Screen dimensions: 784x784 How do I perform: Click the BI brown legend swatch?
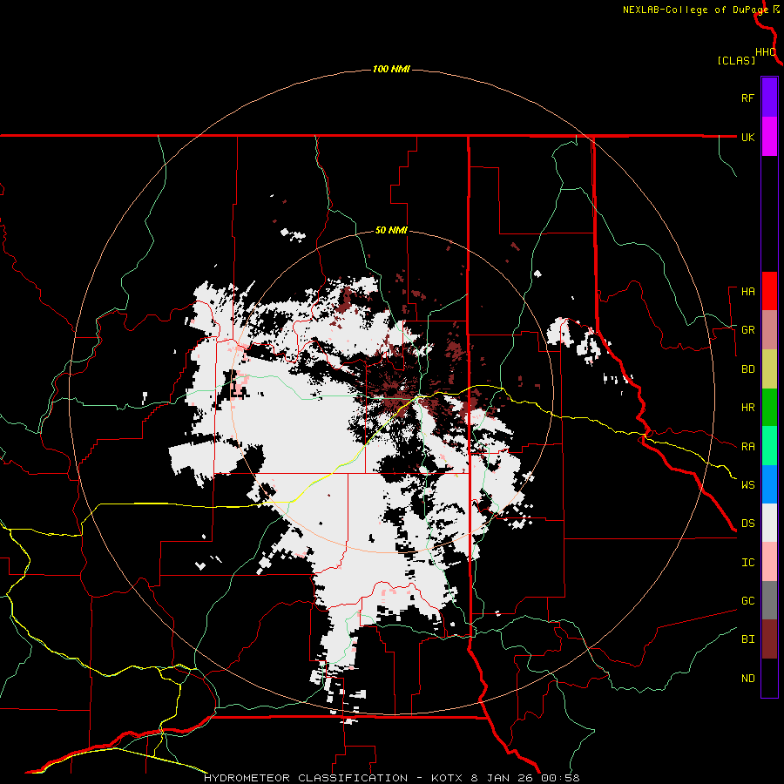[769, 639]
